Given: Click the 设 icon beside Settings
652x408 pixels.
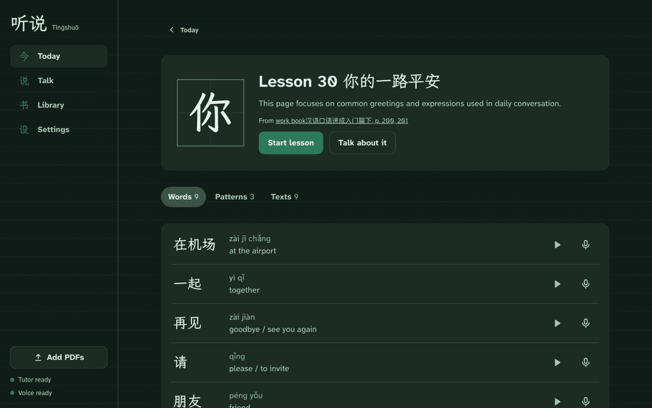Looking at the screenshot, I should (24, 130).
